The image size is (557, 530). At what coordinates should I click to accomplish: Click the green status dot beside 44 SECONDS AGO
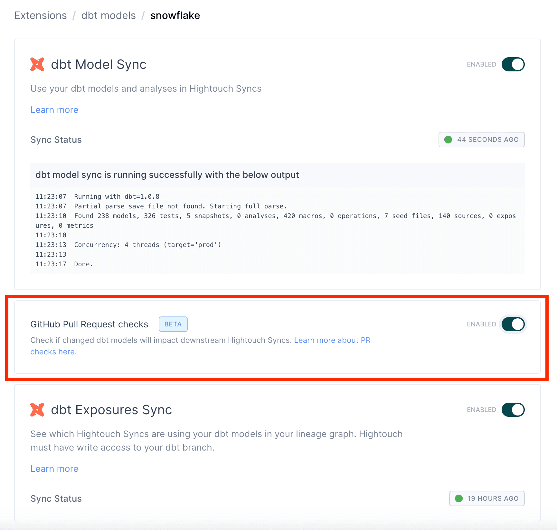coord(448,140)
